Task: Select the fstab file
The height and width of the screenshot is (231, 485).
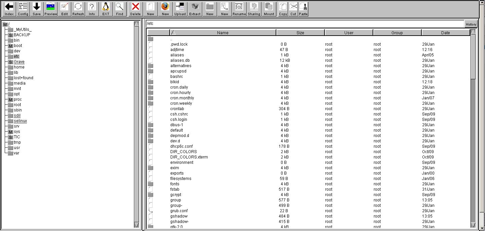Action: pos(308,189)
